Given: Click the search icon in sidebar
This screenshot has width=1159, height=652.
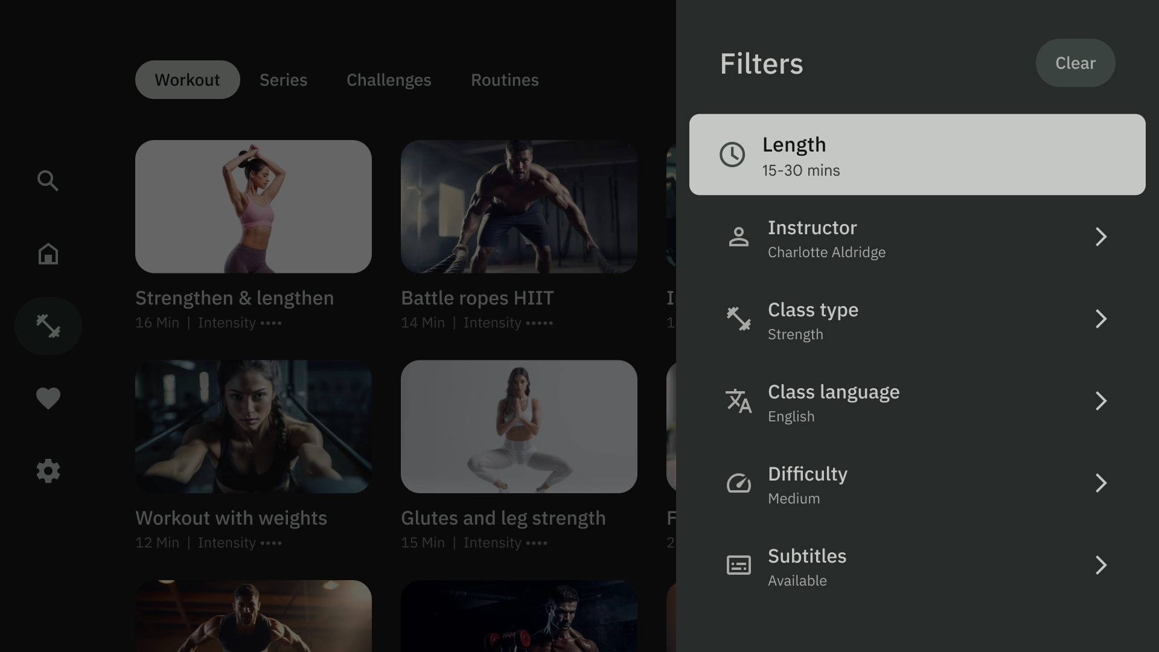Looking at the screenshot, I should (48, 181).
